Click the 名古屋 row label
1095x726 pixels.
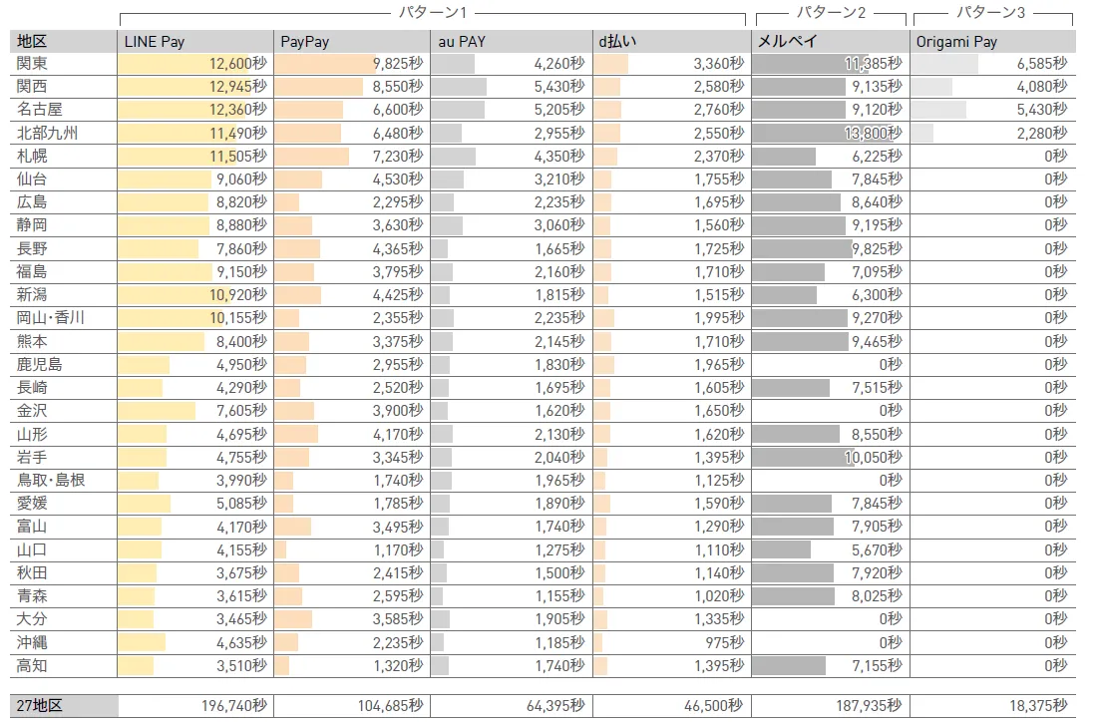tap(40, 109)
